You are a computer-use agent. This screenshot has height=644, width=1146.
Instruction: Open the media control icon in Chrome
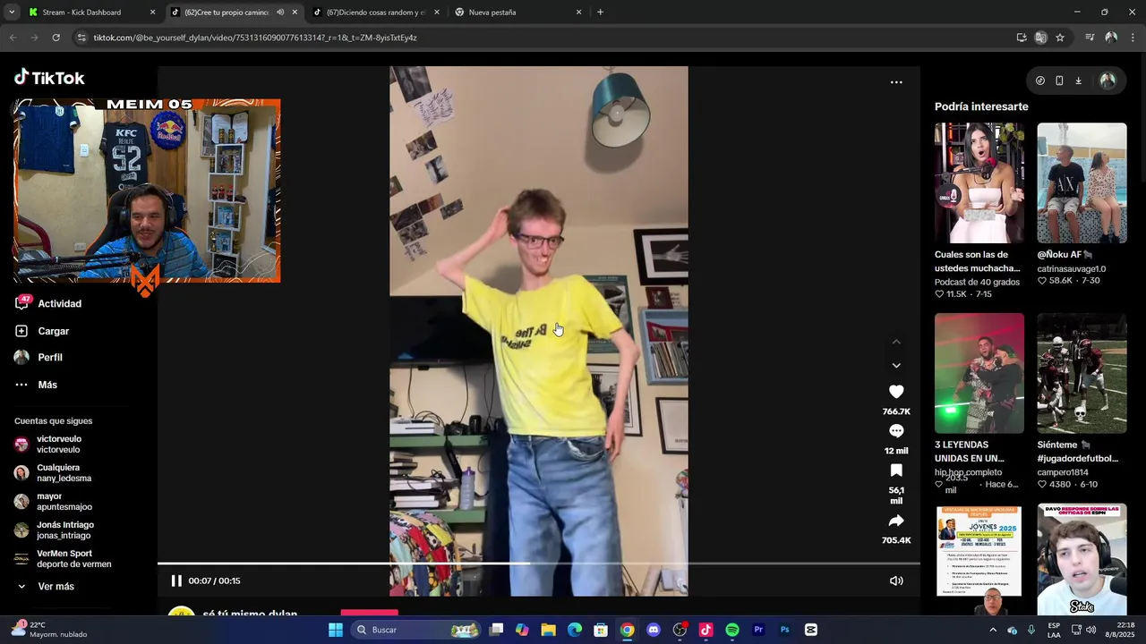point(1090,38)
